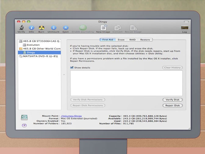205x154 pixels.
Task: Create a New Image from toolbar
Action: 103,28
